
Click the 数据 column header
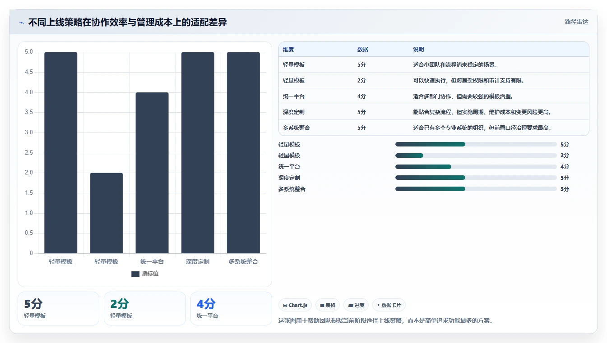pos(363,50)
